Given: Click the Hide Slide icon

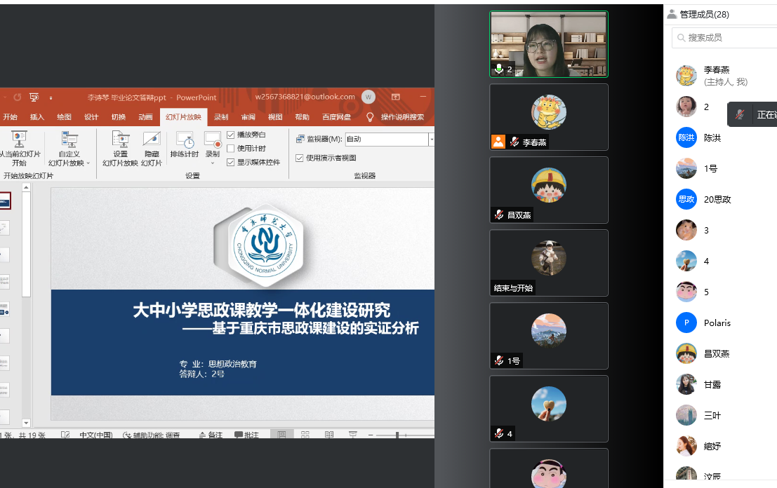Looking at the screenshot, I should pos(152,147).
